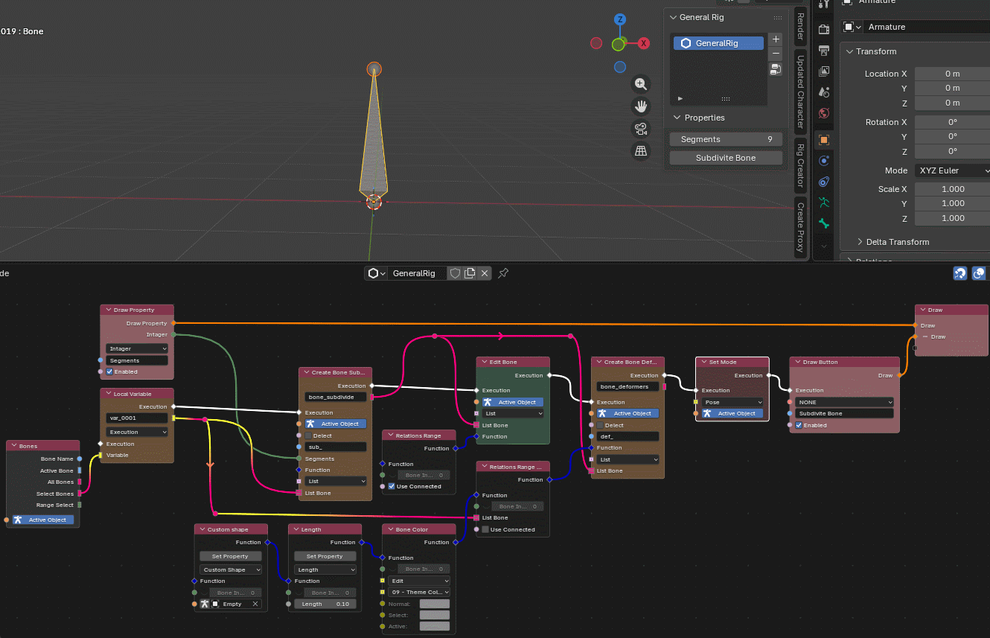Activate the pan hand tool in viewport

[x=640, y=106]
